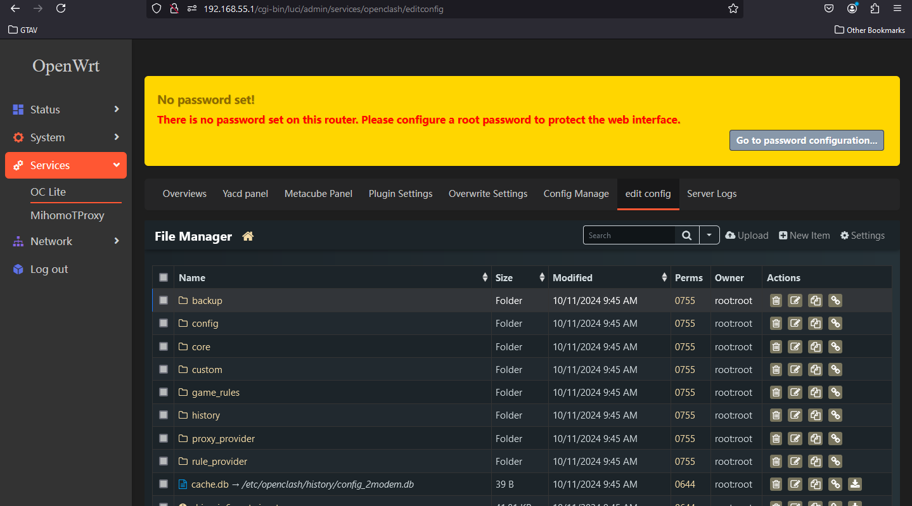Rename the config folder via edit icon
912x506 pixels.
[x=795, y=324]
